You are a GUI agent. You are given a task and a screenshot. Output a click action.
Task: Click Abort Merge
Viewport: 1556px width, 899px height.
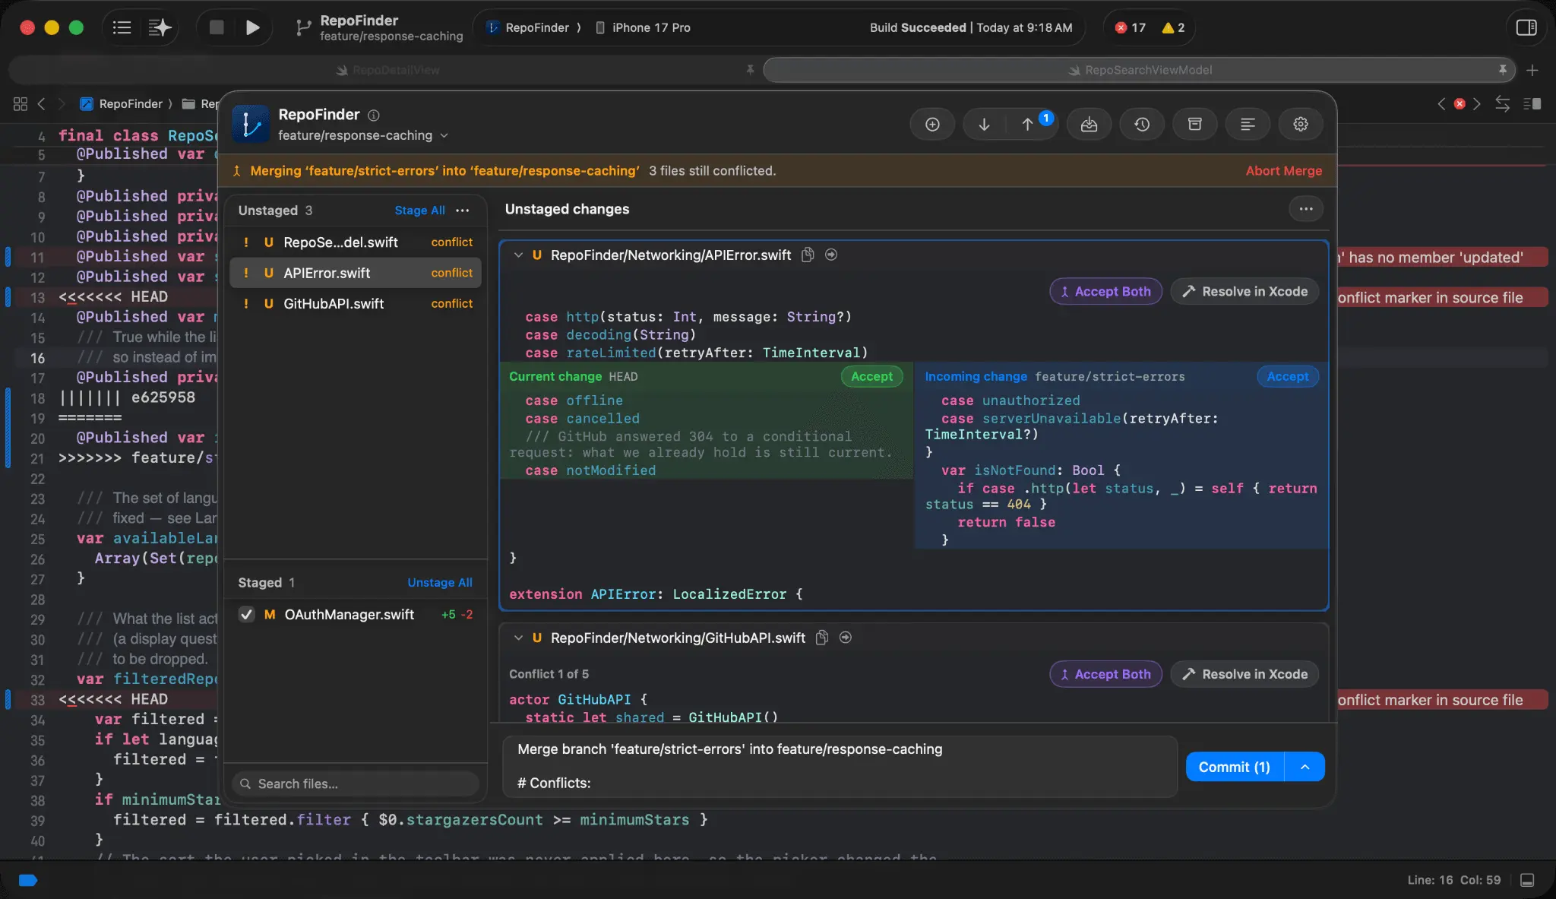click(1284, 171)
